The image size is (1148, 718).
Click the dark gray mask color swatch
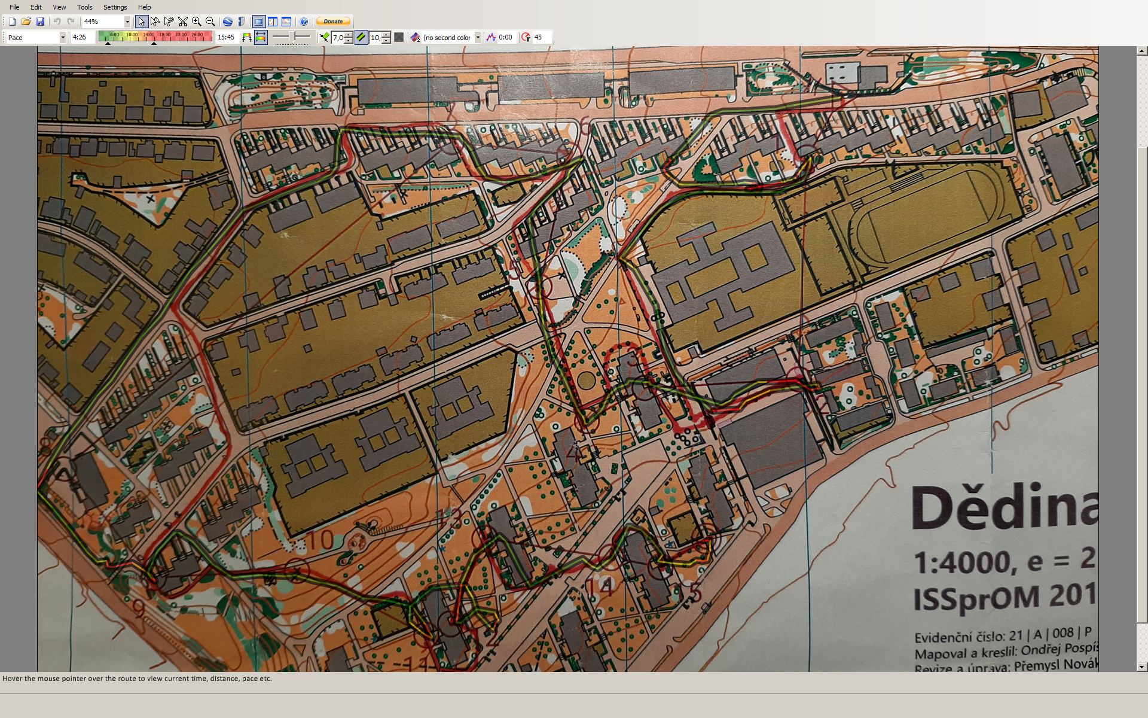tap(399, 37)
